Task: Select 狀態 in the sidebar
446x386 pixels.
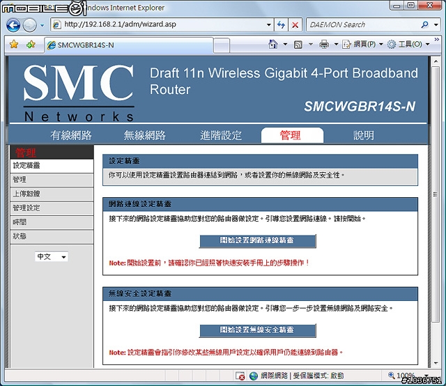Action: coord(52,236)
